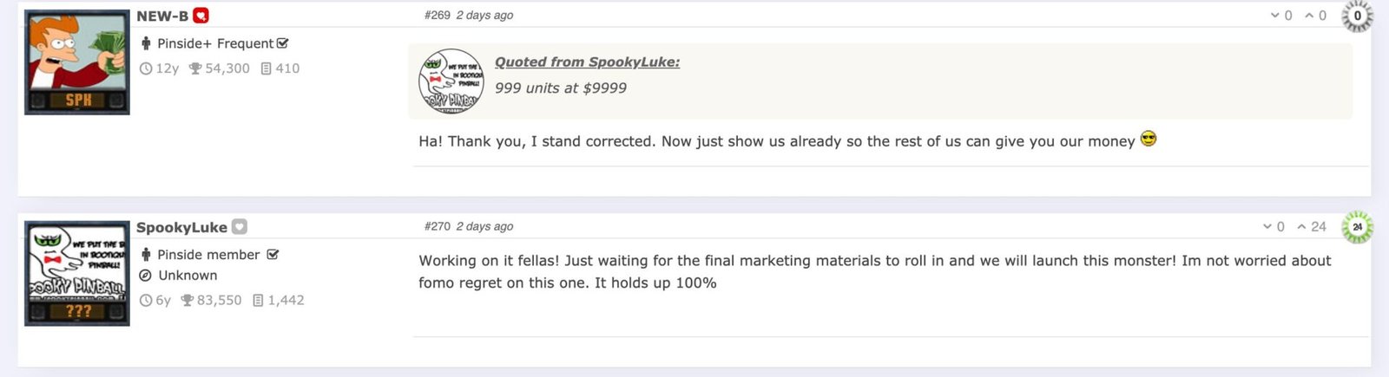Open NEW-B's Fry avatar thumbnail
The height and width of the screenshot is (377, 1389).
76,62
